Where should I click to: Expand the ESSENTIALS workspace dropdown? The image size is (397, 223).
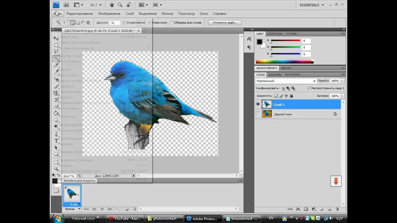pos(323,5)
